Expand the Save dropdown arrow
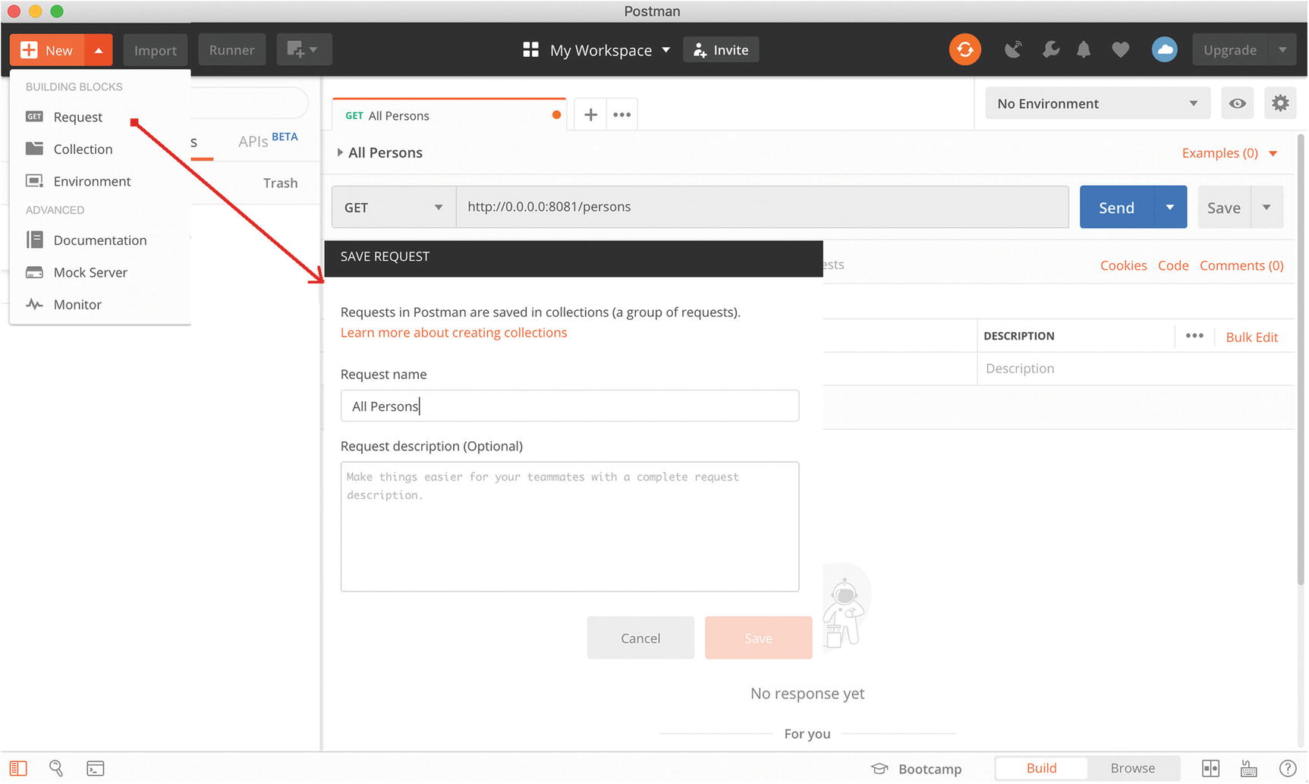The width and height of the screenshot is (1309, 784). (1267, 207)
